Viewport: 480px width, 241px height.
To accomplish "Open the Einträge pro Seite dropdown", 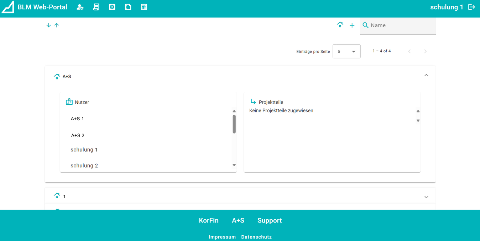I will [346, 51].
